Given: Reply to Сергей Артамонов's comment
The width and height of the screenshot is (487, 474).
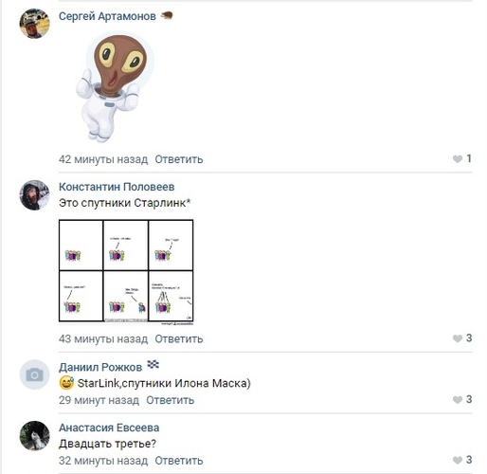Looking at the screenshot, I should tap(179, 159).
